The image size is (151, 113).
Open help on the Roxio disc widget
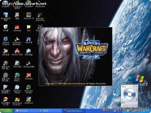coord(123,99)
